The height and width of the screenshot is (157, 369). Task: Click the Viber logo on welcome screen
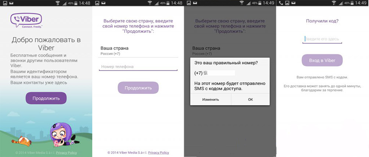point(26,21)
